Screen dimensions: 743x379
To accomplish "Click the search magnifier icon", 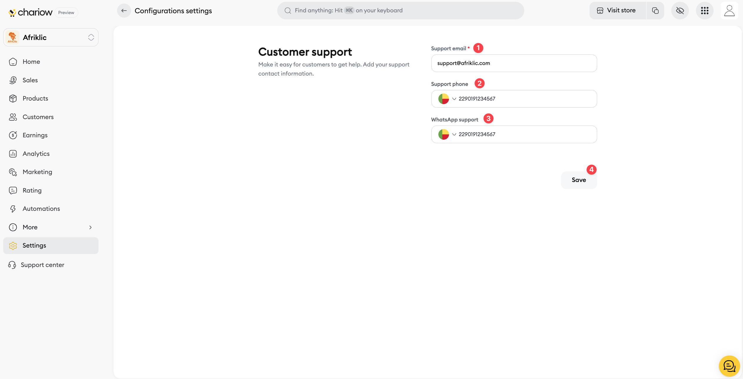I will [x=288, y=11].
